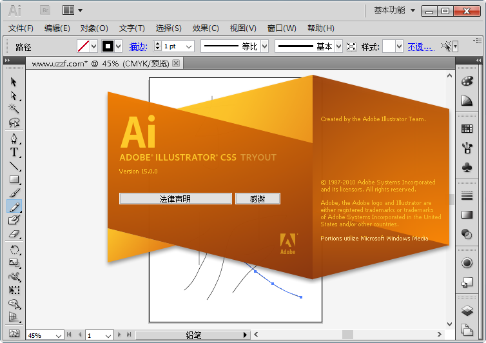Image resolution: width=486 pixels, height=343 pixels.
Task: Activate the Type tool
Action: tap(14, 152)
